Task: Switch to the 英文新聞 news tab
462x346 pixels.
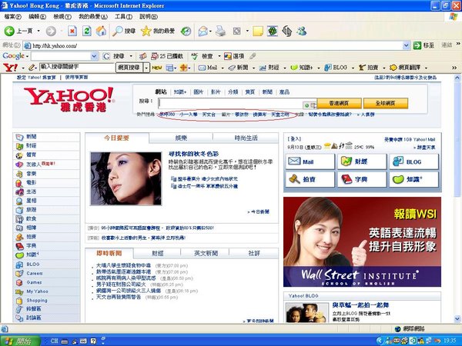Action: click(x=206, y=253)
